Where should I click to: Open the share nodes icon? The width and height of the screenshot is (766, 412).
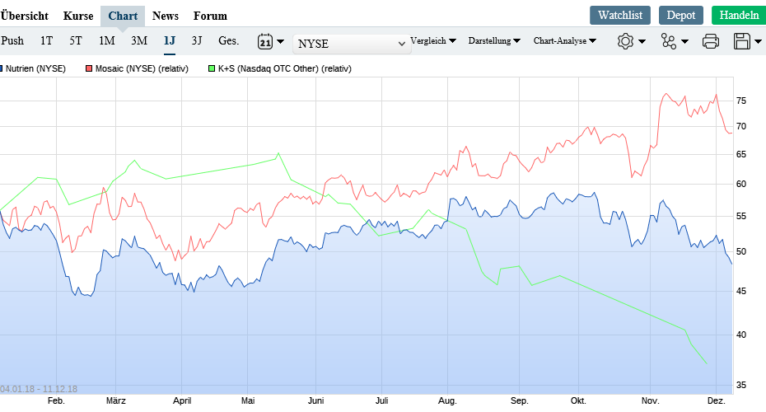(x=669, y=41)
